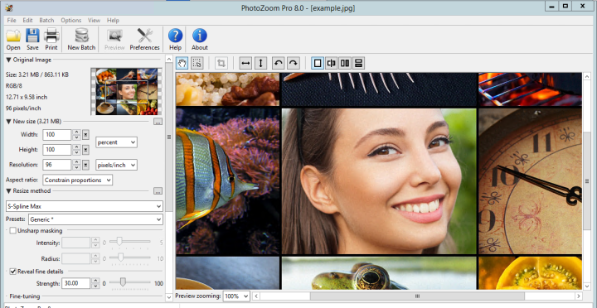Open the pixels/inch units dropdown

point(116,165)
